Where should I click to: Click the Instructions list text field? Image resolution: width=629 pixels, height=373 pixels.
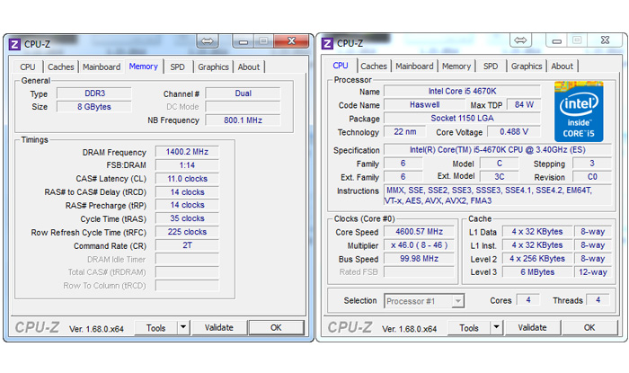coord(498,195)
